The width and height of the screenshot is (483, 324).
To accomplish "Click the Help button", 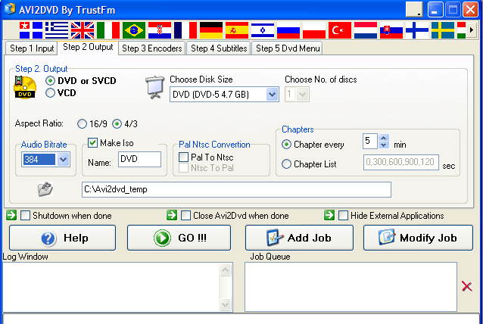I will click(63, 238).
